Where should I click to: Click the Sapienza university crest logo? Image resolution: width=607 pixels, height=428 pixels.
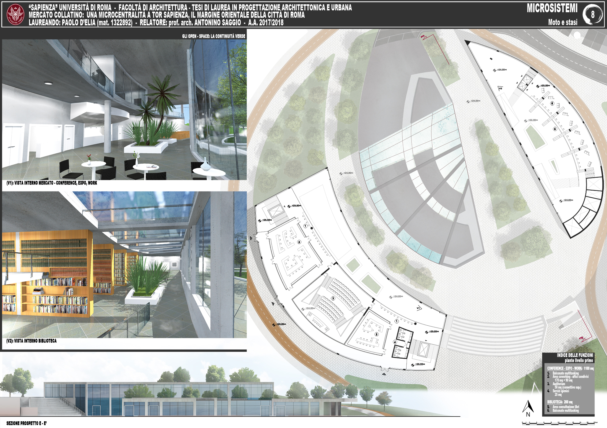point(15,14)
